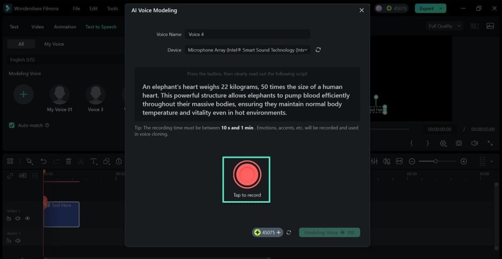The image size is (502, 259).
Task: Click the Voice Name input field
Action: (x=248, y=34)
